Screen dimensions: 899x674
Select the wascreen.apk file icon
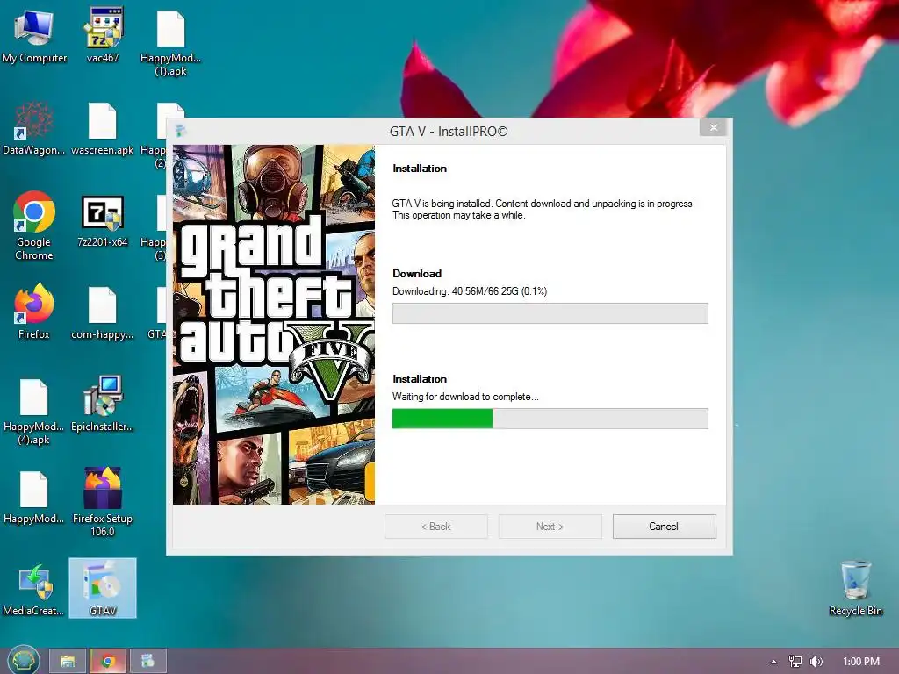pyautogui.click(x=103, y=128)
